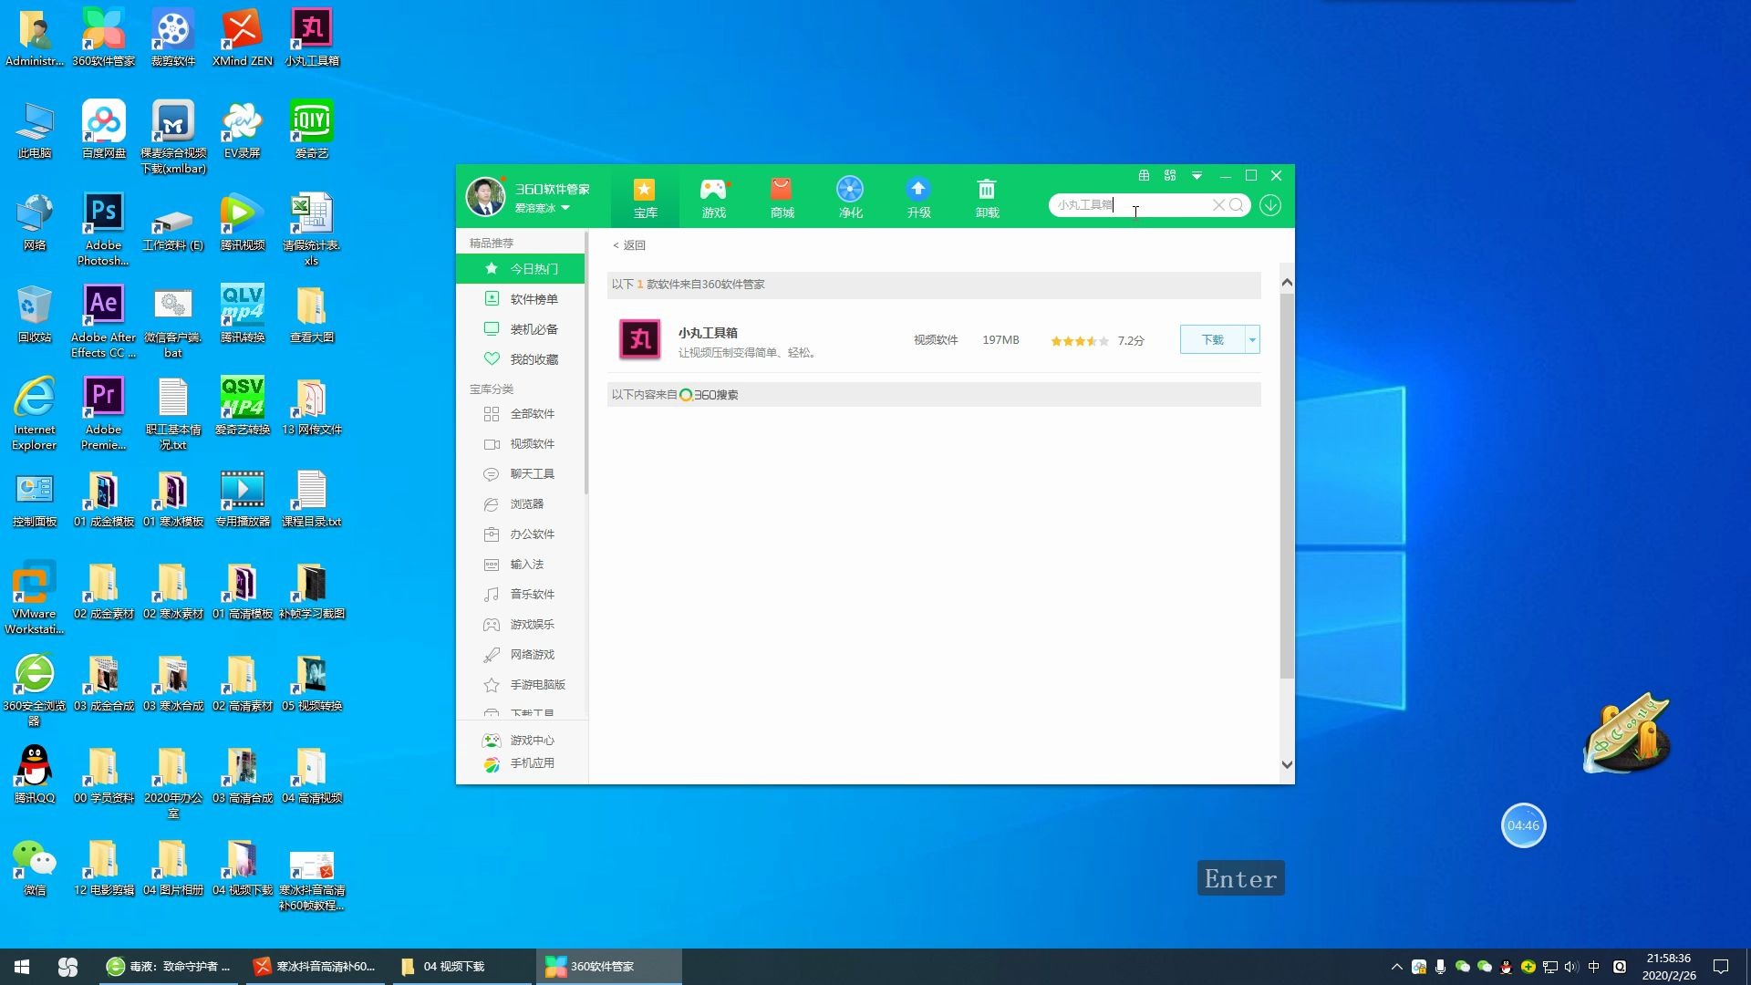The height and width of the screenshot is (985, 1751).
Task: Select 视频软件 category in sidebar
Action: 532,444
